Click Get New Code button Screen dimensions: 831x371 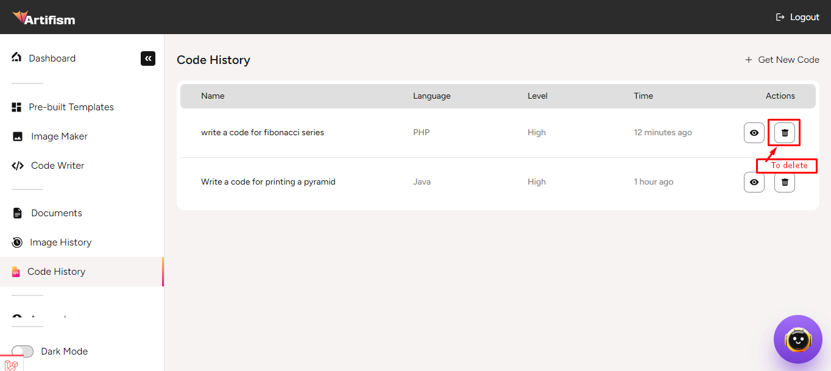pos(782,60)
